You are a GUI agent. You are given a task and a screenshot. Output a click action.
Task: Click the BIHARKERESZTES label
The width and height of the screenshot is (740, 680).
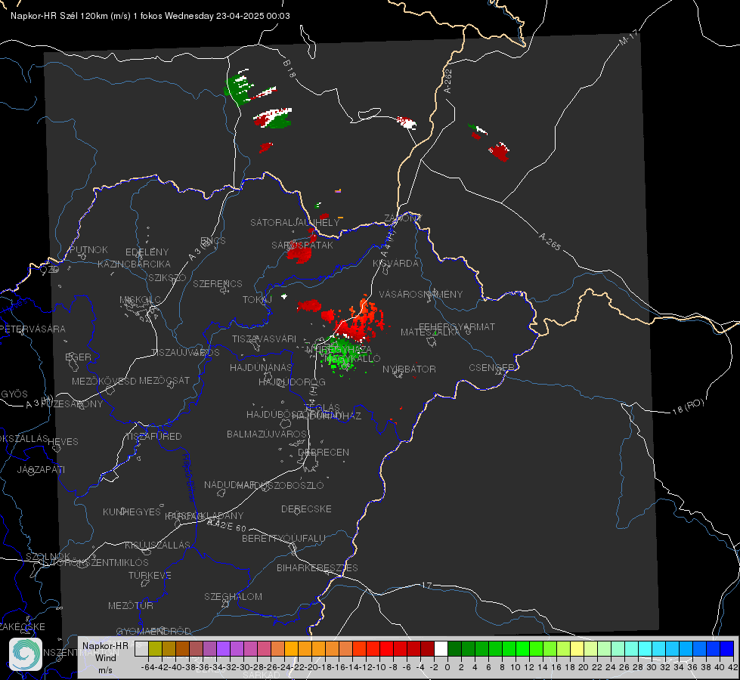tap(317, 567)
